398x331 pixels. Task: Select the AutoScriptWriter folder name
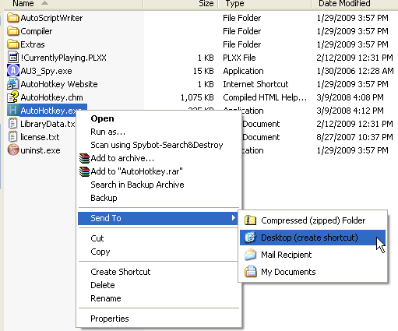pyautogui.click(x=51, y=18)
